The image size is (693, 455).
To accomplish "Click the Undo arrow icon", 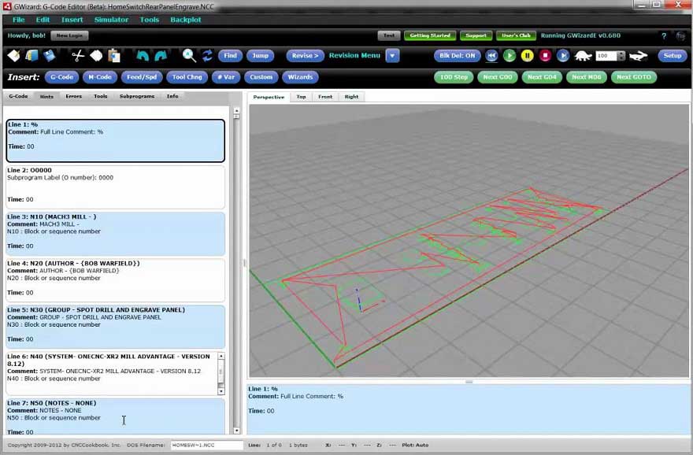I will click(143, 56).
